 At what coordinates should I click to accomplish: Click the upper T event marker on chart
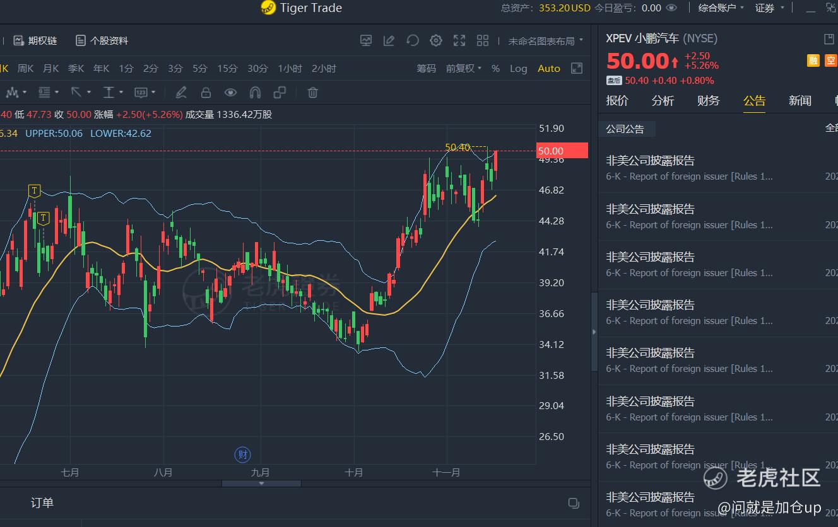[x=34, y=190]
